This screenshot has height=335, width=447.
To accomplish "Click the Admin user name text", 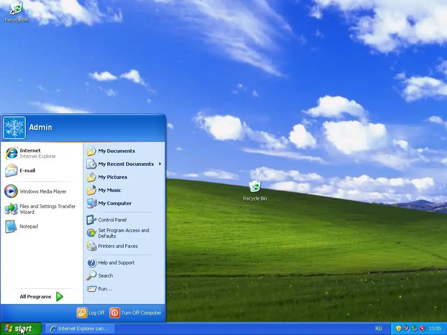I will click(41, 127).
